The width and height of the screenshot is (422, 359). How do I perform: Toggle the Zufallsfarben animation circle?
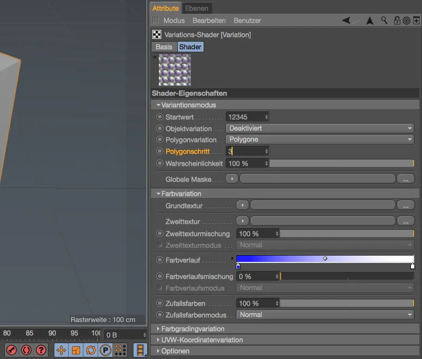click(160, 303)
